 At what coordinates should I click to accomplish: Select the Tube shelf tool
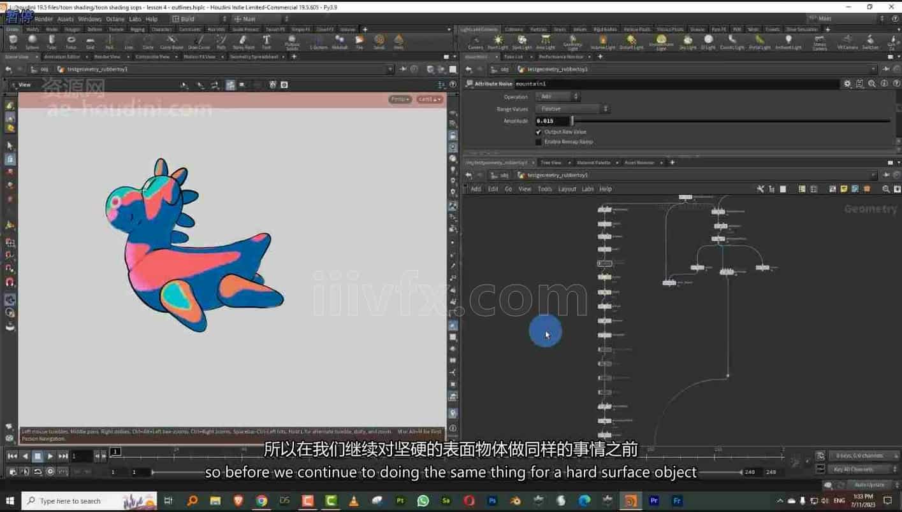point(52,43)
